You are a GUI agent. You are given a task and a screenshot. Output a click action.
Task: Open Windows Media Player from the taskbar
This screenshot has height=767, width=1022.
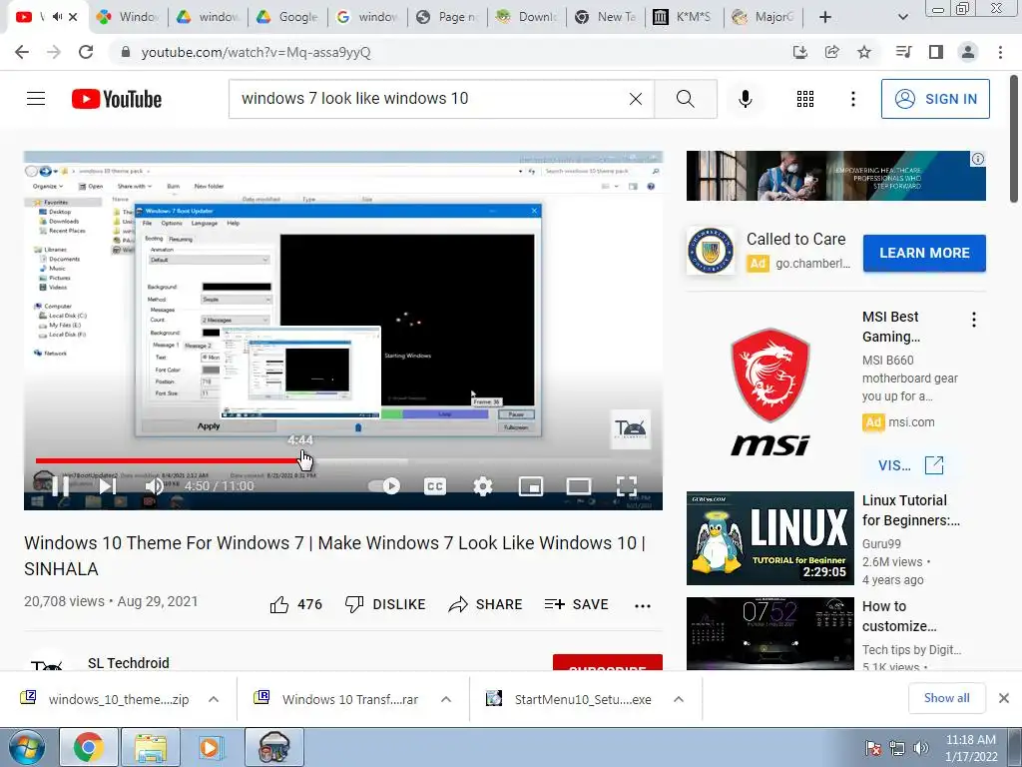pos(210,748)
